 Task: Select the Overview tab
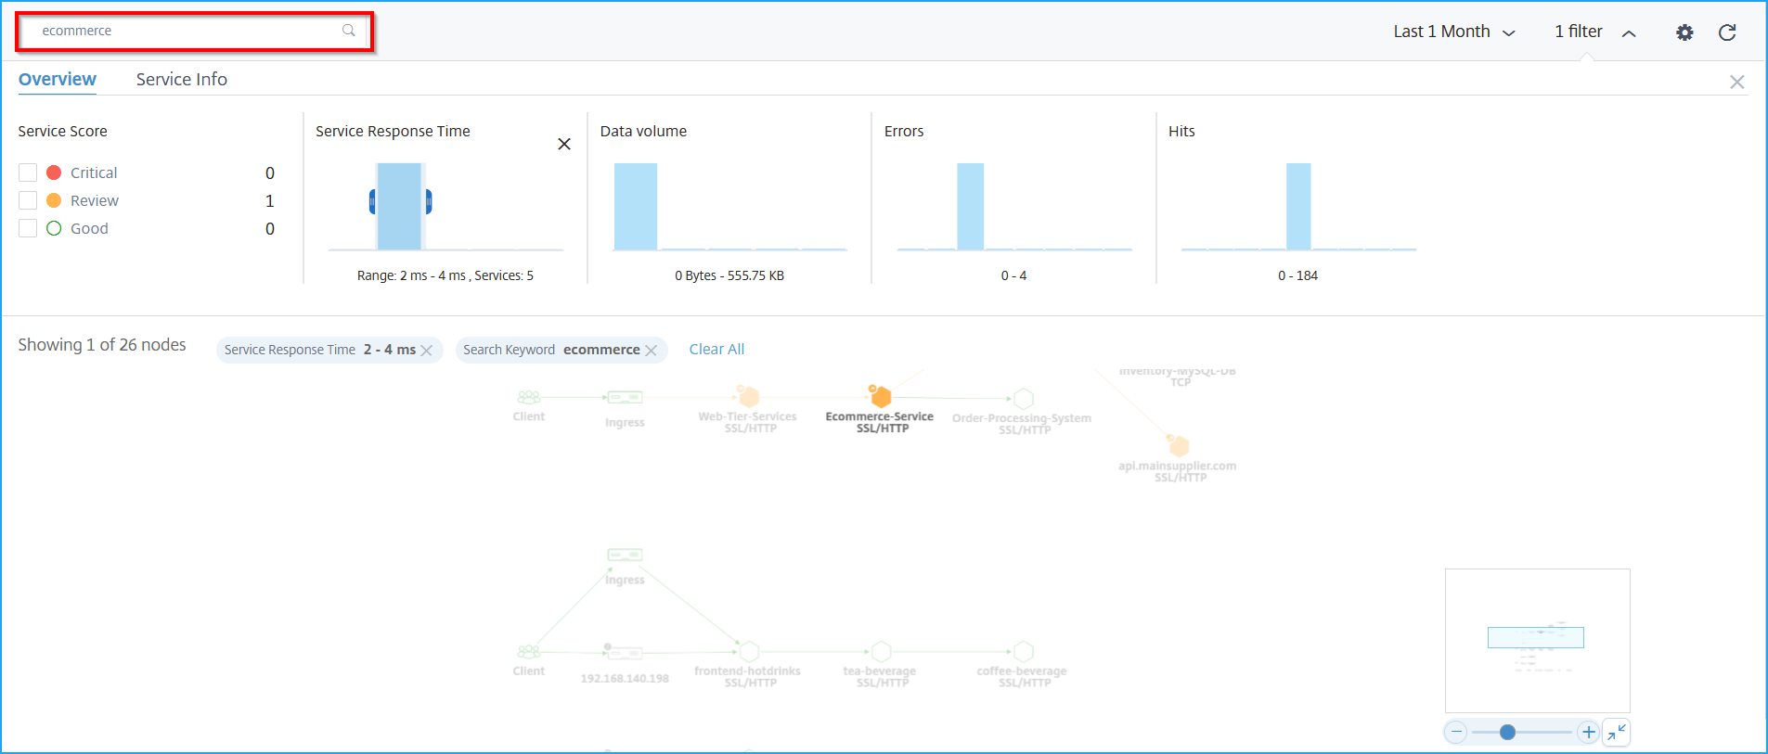pyautogui.click(x=58, y=80)
